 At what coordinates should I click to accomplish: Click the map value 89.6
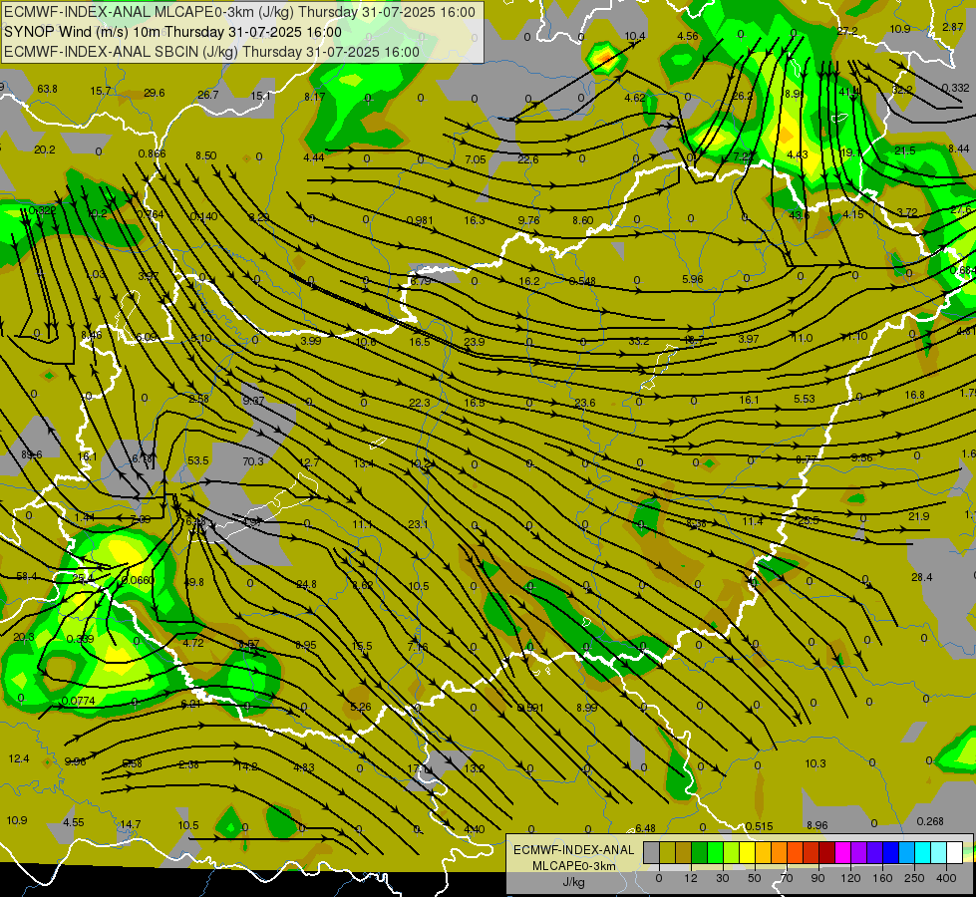32,455
